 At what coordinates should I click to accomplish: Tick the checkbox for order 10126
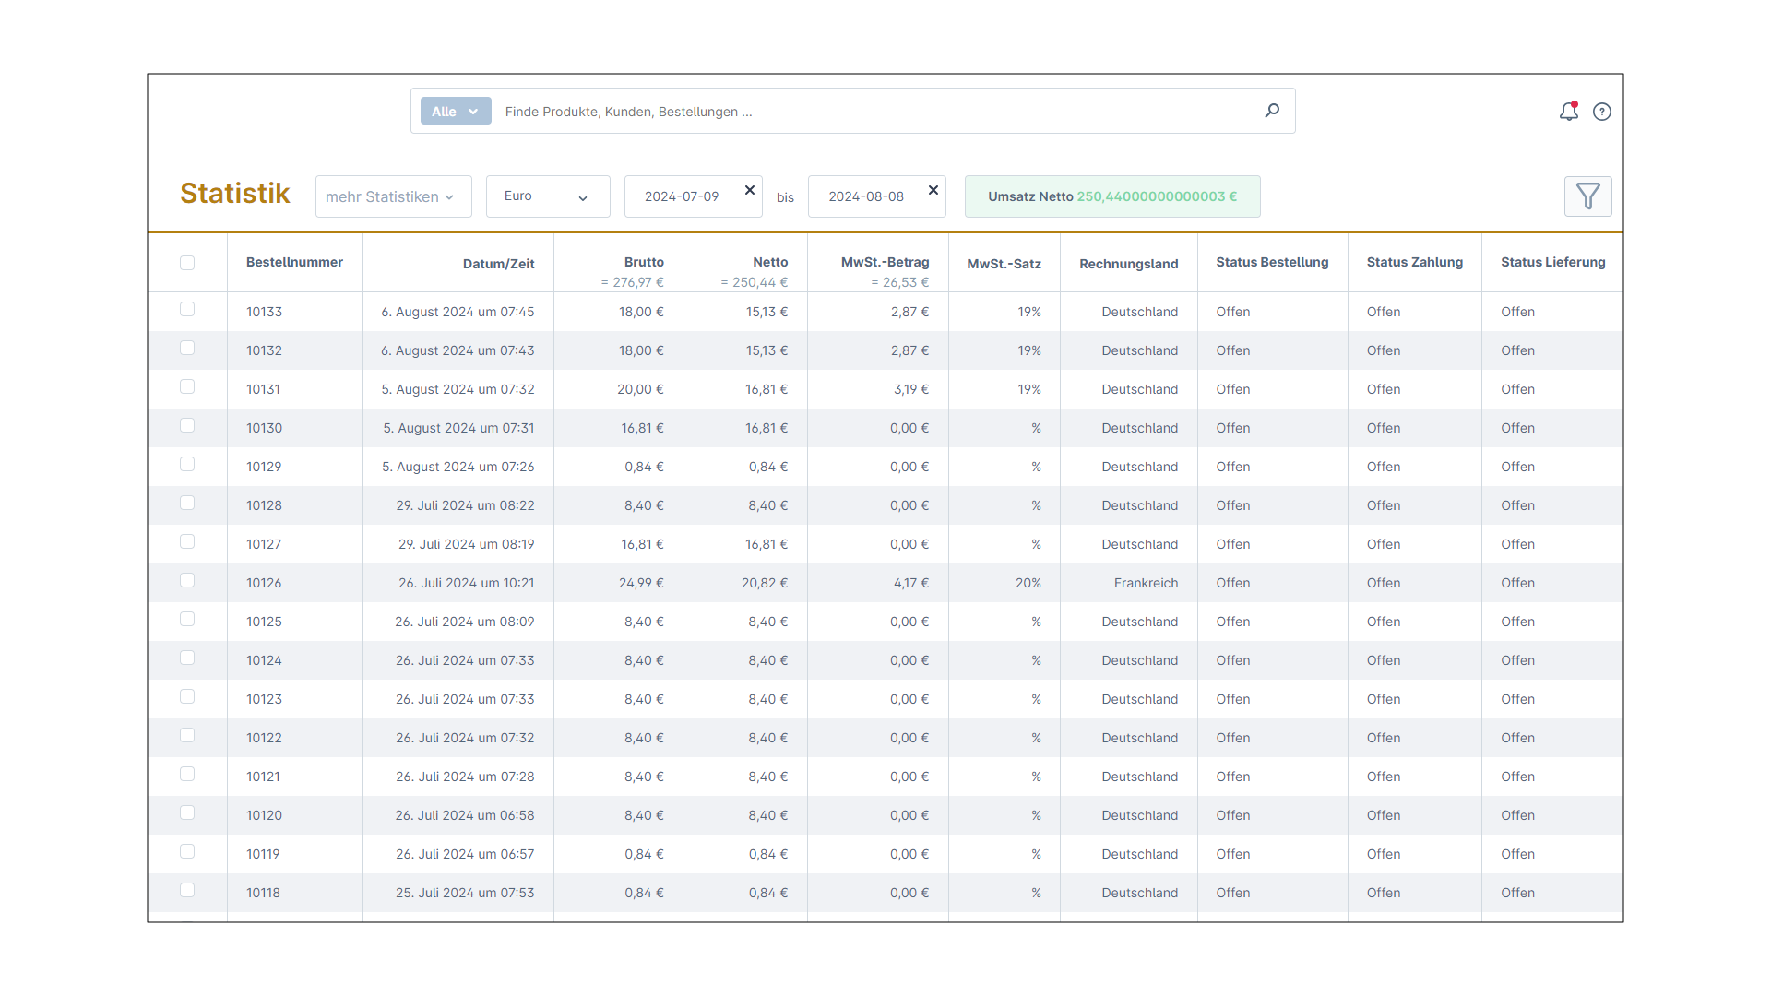[x=187, y=580]
